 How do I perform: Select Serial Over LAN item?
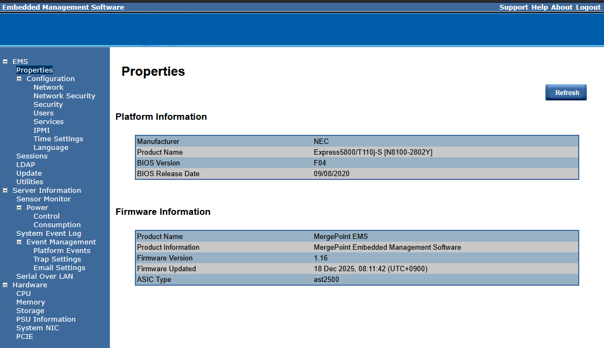click(45, 277)
